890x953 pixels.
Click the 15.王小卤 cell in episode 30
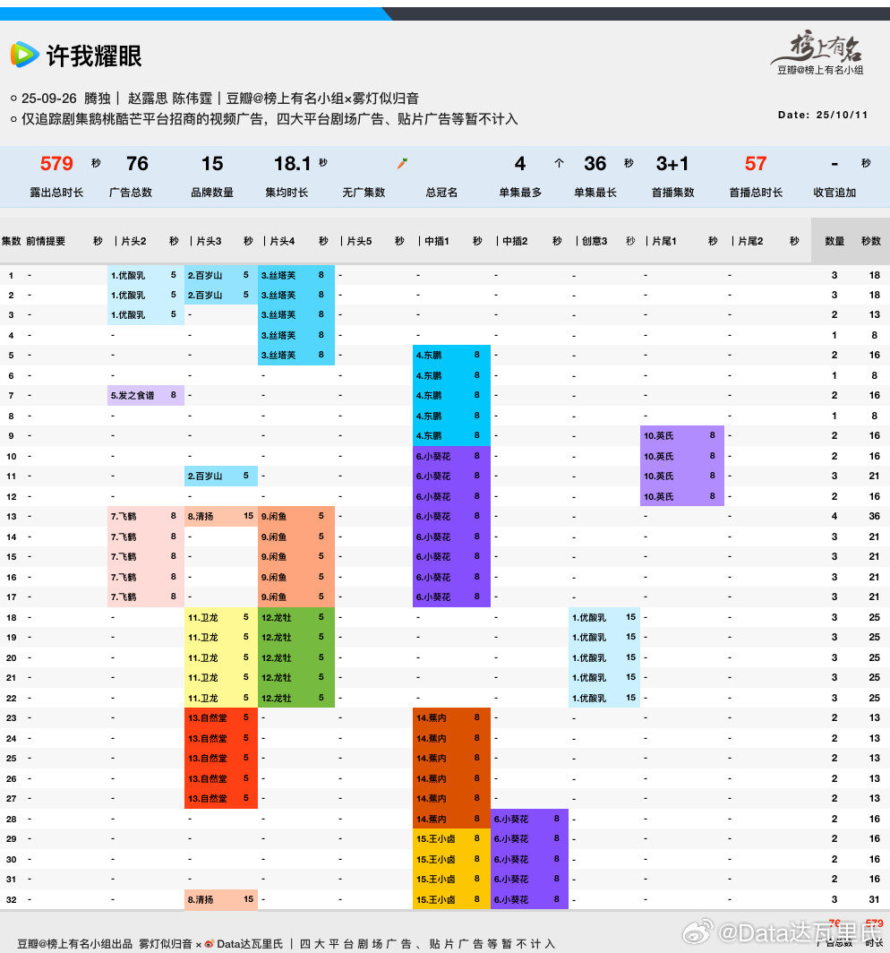pyautogui.click(x=451, y=860)
